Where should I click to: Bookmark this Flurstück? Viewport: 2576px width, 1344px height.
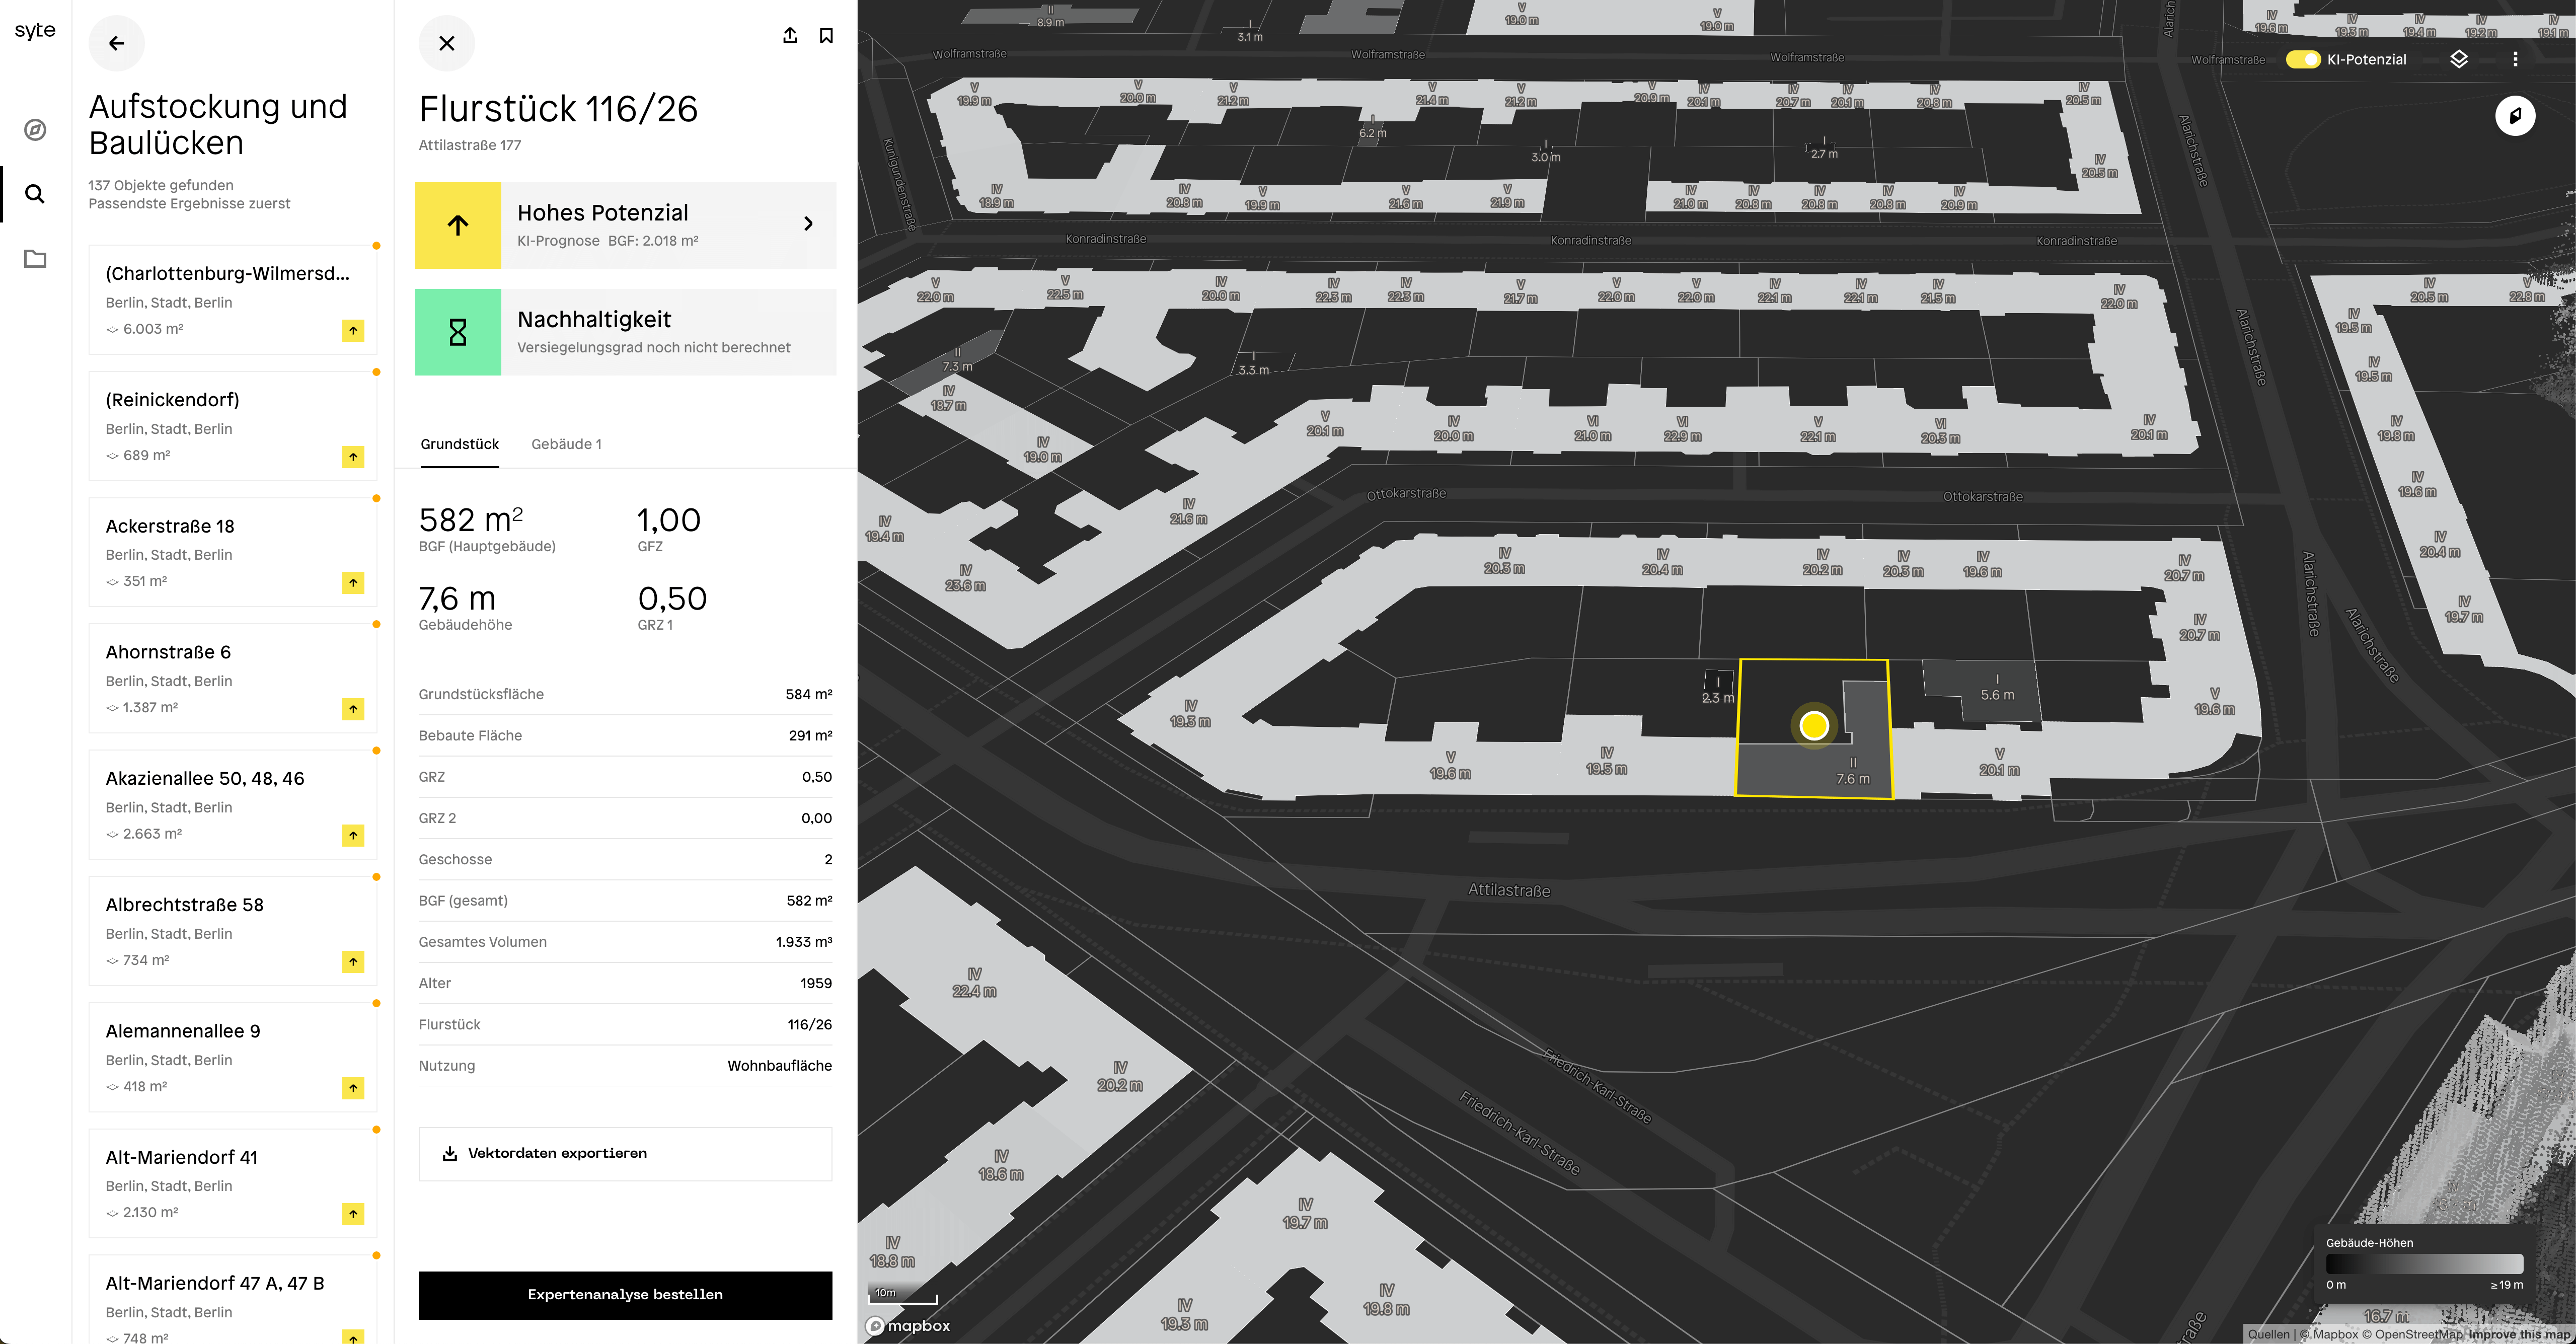(826, 36)
